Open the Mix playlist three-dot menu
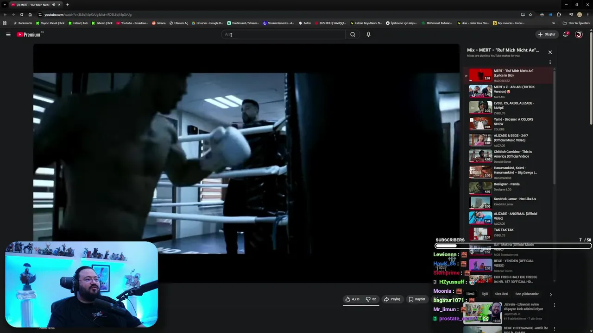This screenshot has height=333, width=593. (x=550, y=62)
